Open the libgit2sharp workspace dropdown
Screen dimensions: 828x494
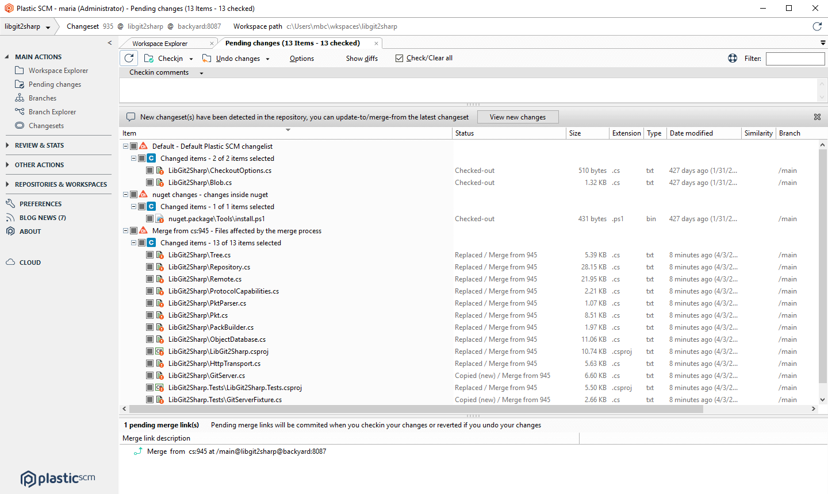click(x=48, y=28)
